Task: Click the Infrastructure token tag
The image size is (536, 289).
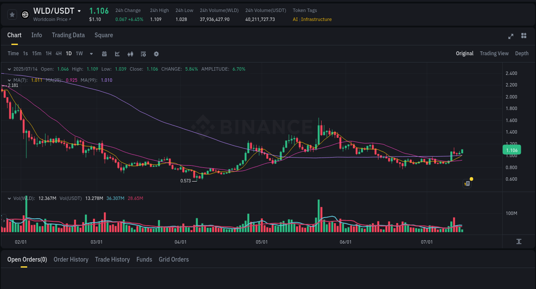Action: [x=316, y=19]
